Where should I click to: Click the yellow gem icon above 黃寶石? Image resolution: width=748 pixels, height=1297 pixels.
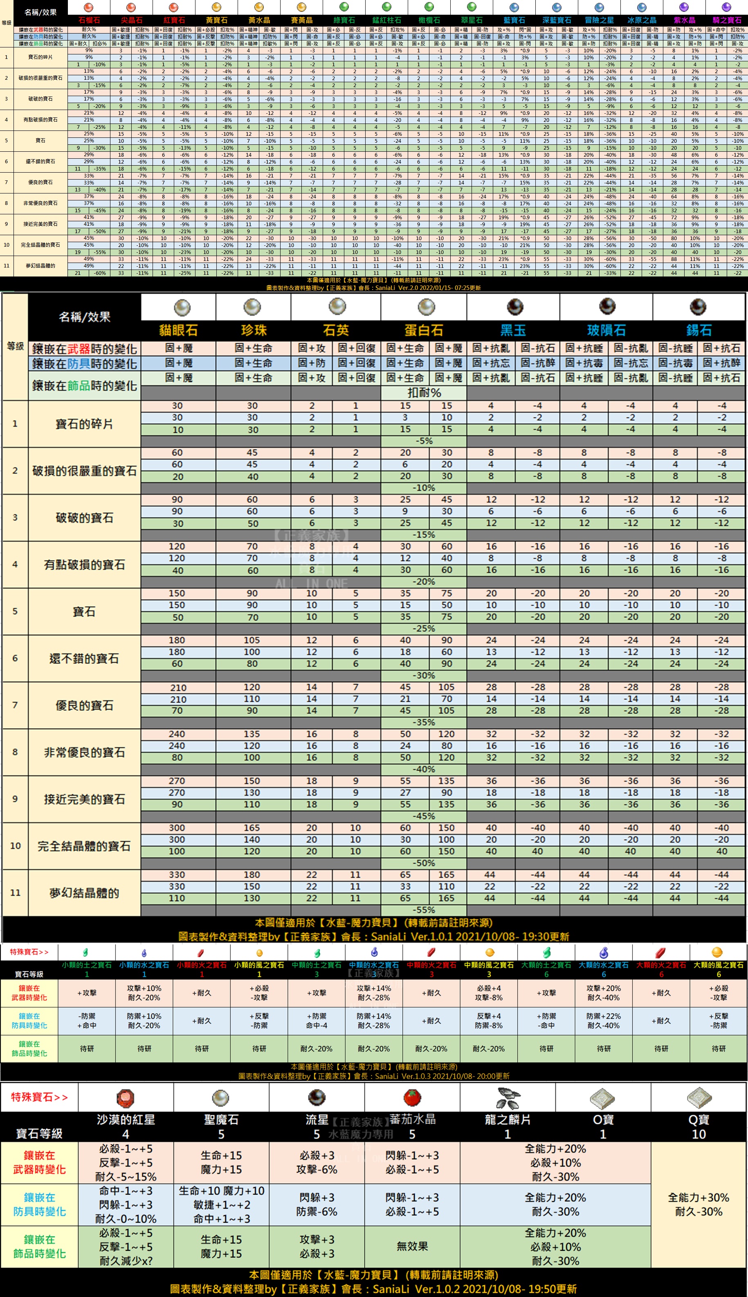216,7
